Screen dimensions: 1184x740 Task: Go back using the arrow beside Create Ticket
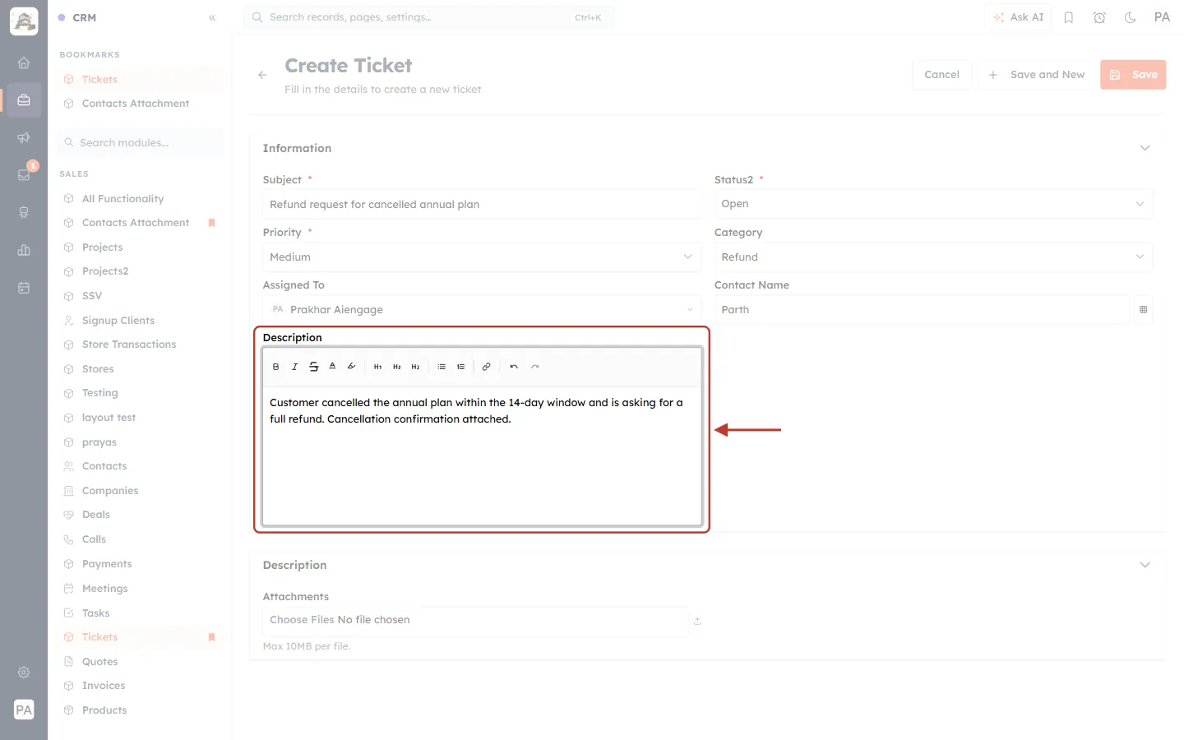click(262, 75)
